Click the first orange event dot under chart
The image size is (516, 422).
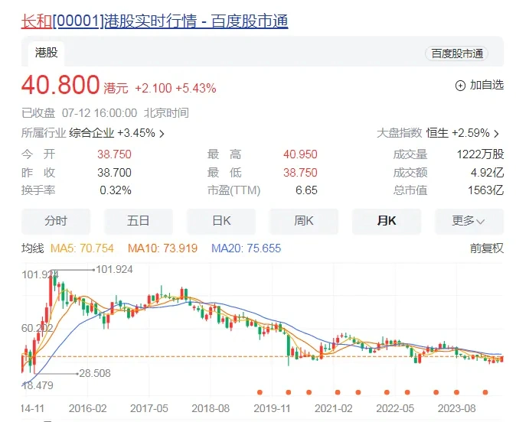coord(260,392)
